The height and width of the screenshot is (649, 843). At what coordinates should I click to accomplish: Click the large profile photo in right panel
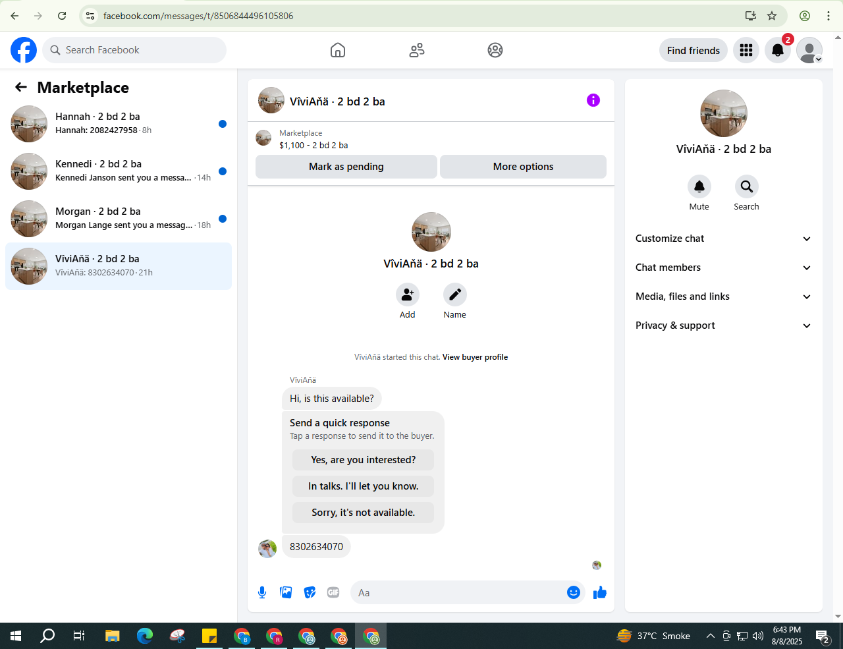pyautogui.click(x=724, y=113)
